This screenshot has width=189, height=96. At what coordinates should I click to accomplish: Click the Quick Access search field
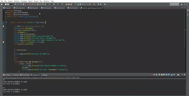coord(174,4)
